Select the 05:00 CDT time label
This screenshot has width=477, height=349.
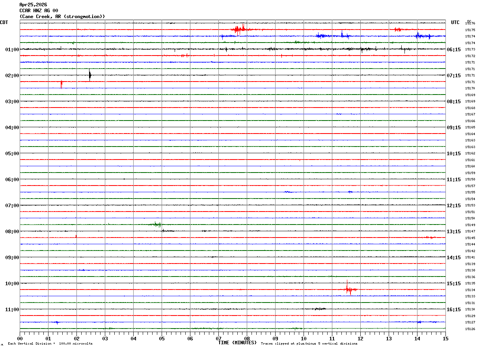pyautogui.click(x=12, y=154)
